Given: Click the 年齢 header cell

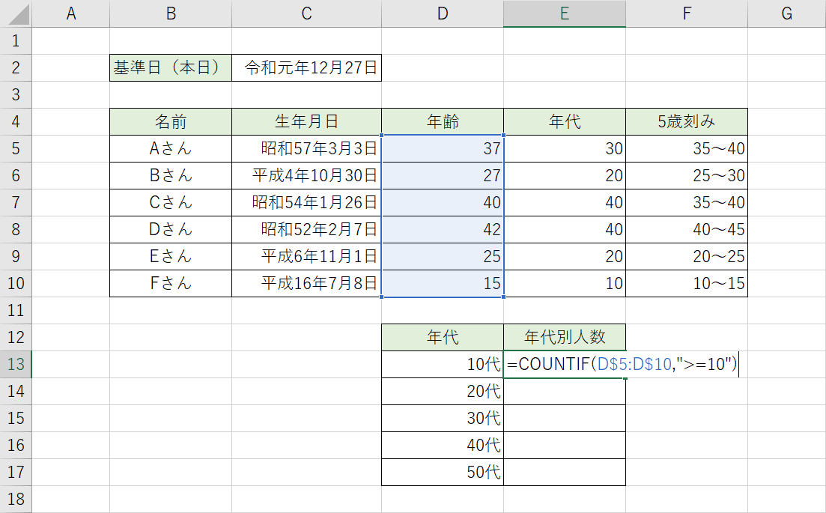Looking at the screenshot, I should point(443,121).
